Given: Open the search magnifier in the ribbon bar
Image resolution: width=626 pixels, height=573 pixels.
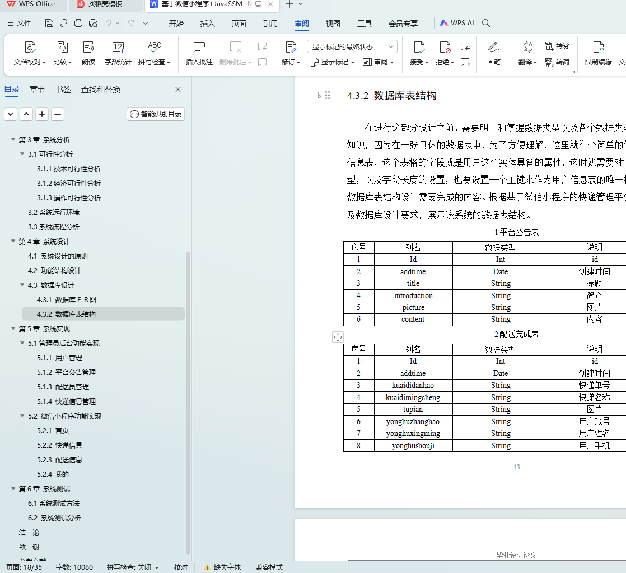Looking at the screenshot, I should [x=486, y=23].
